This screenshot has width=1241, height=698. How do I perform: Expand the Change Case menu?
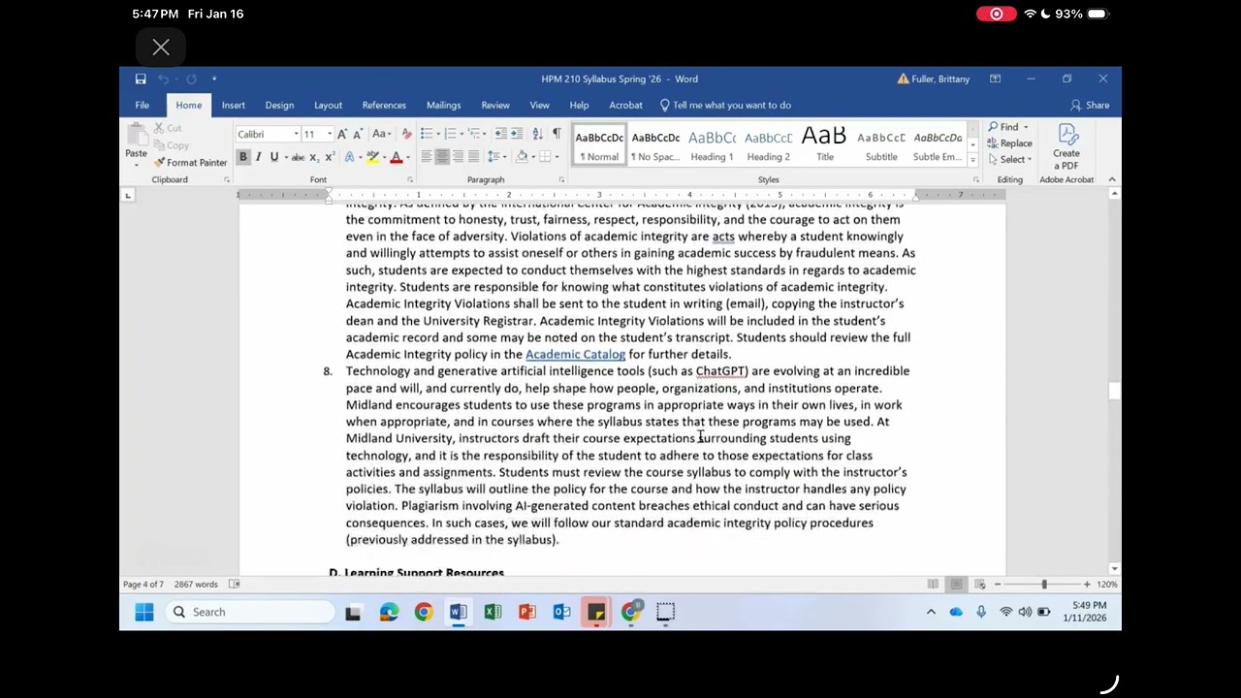coord(381,134)
